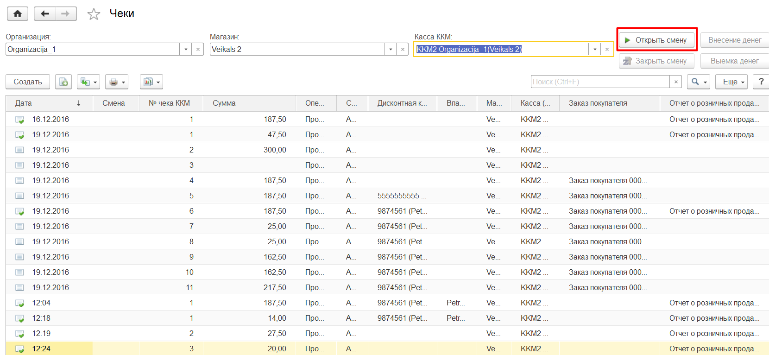Click into Организация input field

click(x=93, y=49)
